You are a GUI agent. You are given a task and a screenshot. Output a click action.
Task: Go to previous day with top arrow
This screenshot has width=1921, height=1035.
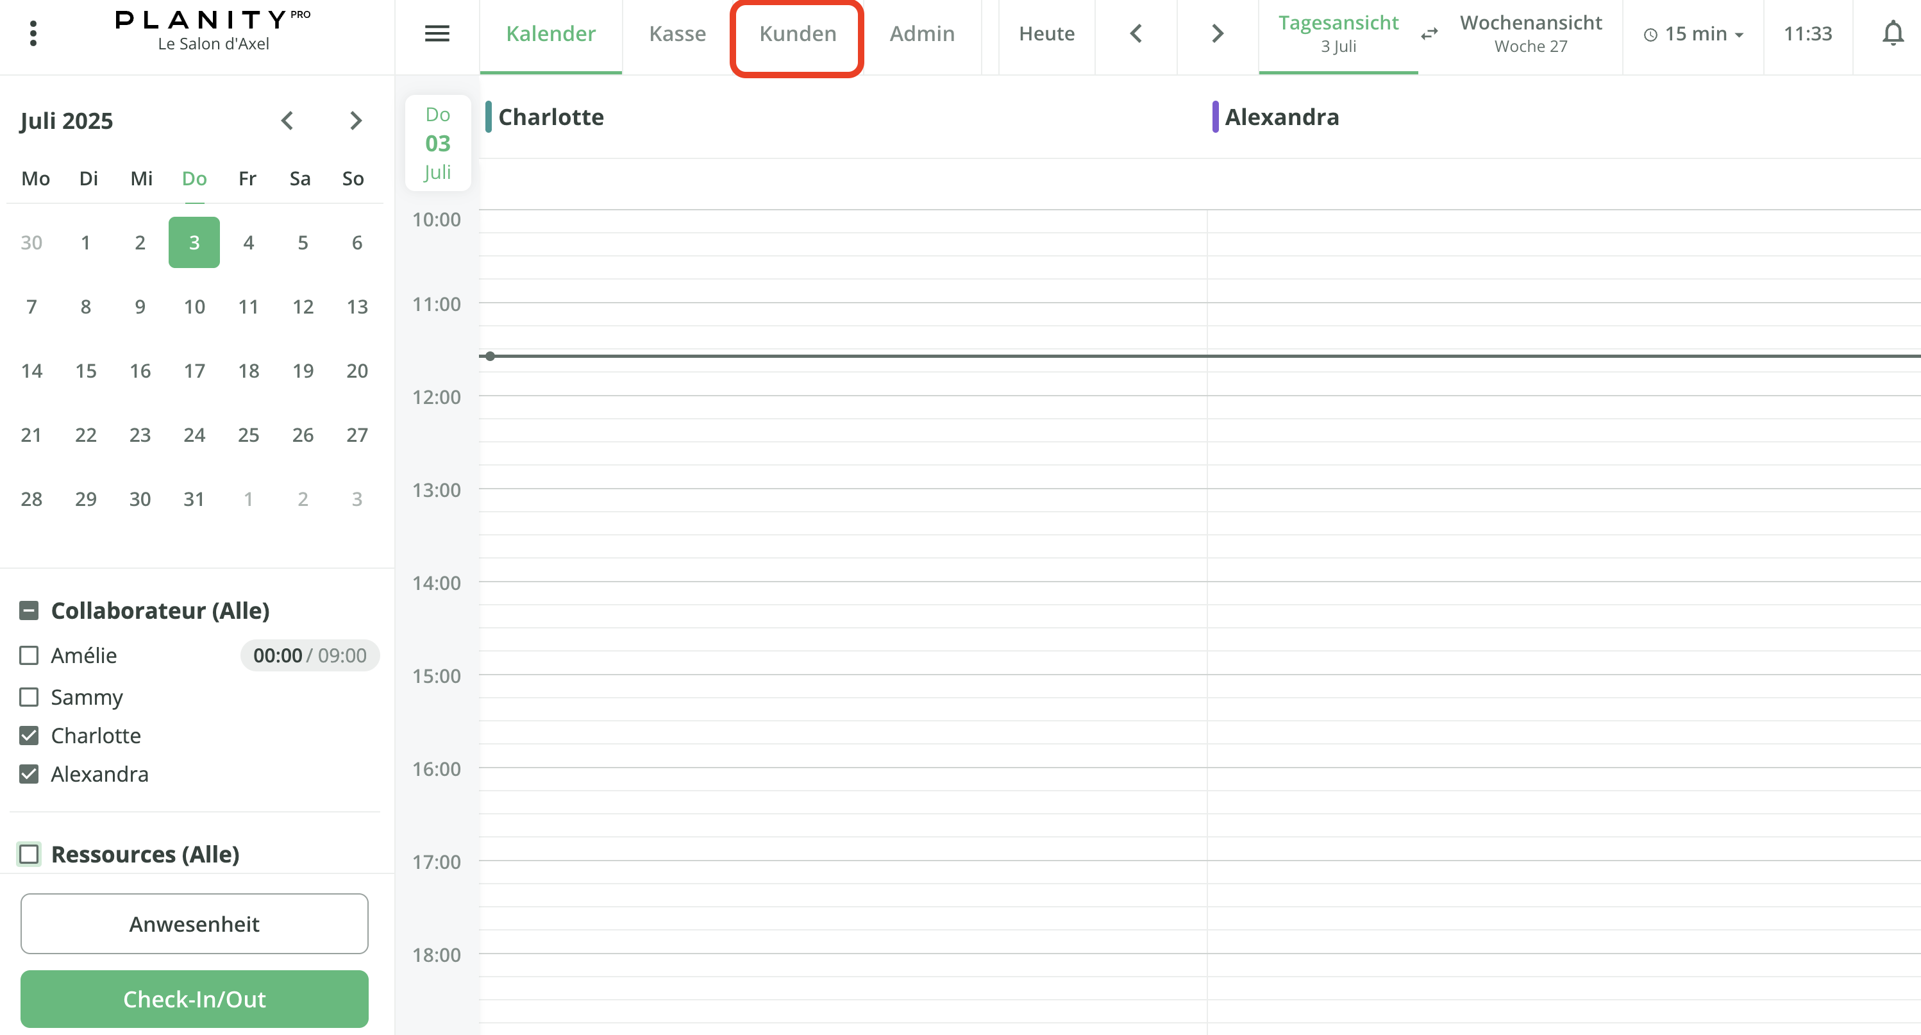[1136, 33]
